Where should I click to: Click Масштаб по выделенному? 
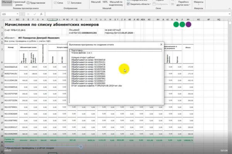116,3
